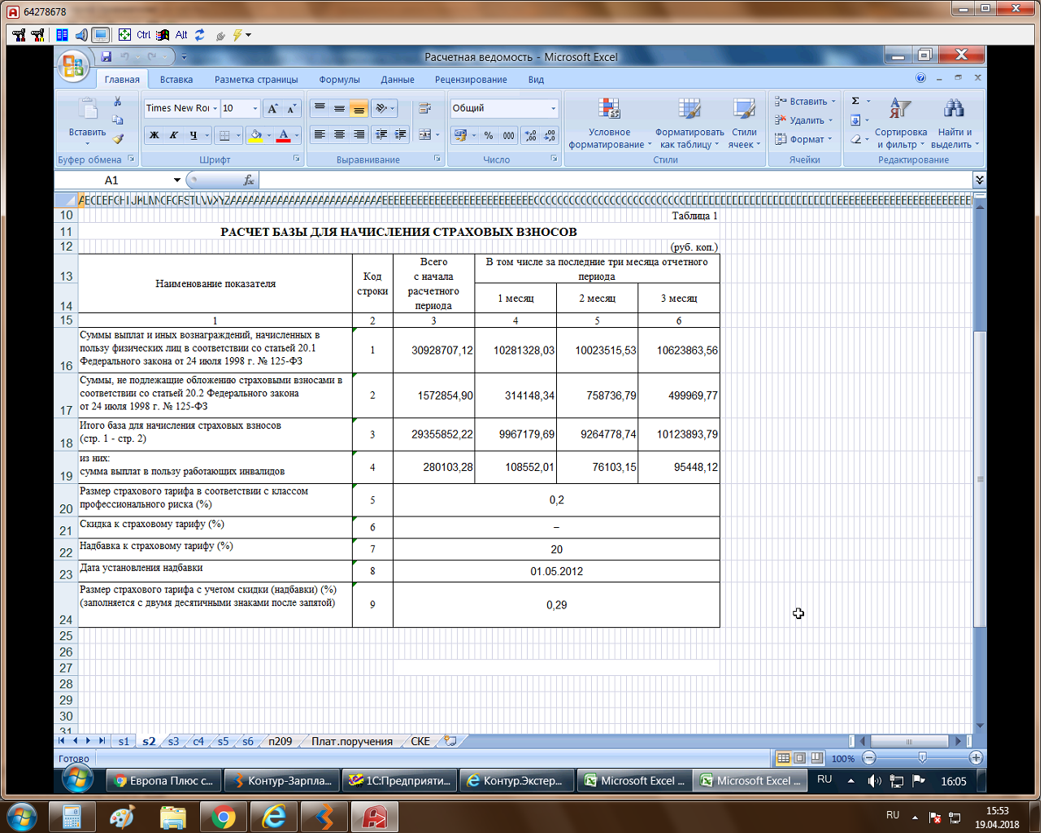Open the Разметка страницы ribbon tab
This screenshot has height=833, width=1044.
[256, 80]
